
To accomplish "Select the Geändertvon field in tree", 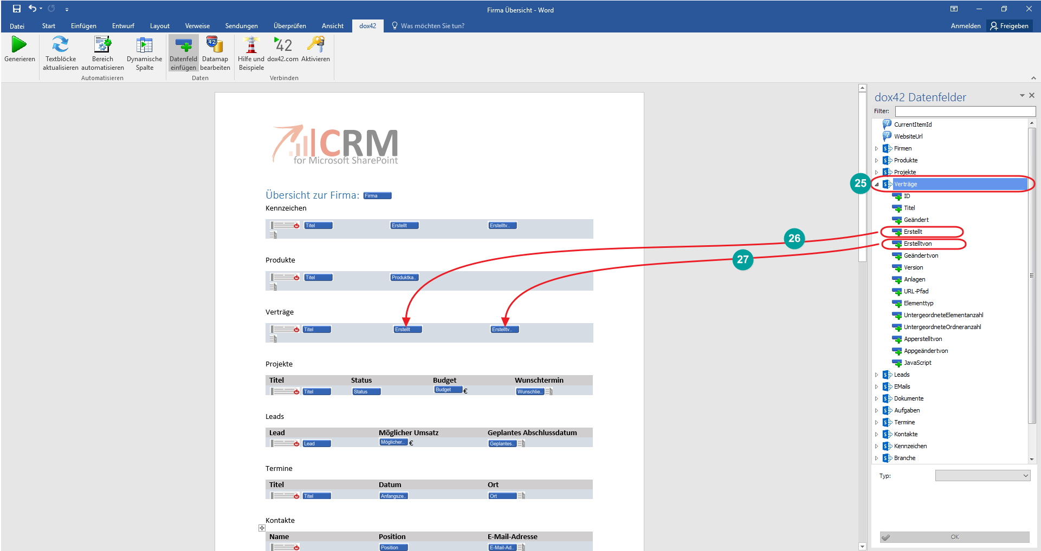I will (x=921, y=255).
